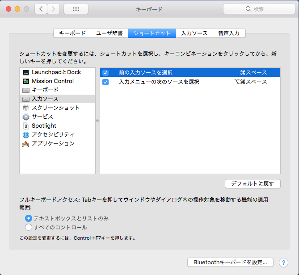Select the ショートカット tab
The image size is (299, 275).
(x=152, y=33)
